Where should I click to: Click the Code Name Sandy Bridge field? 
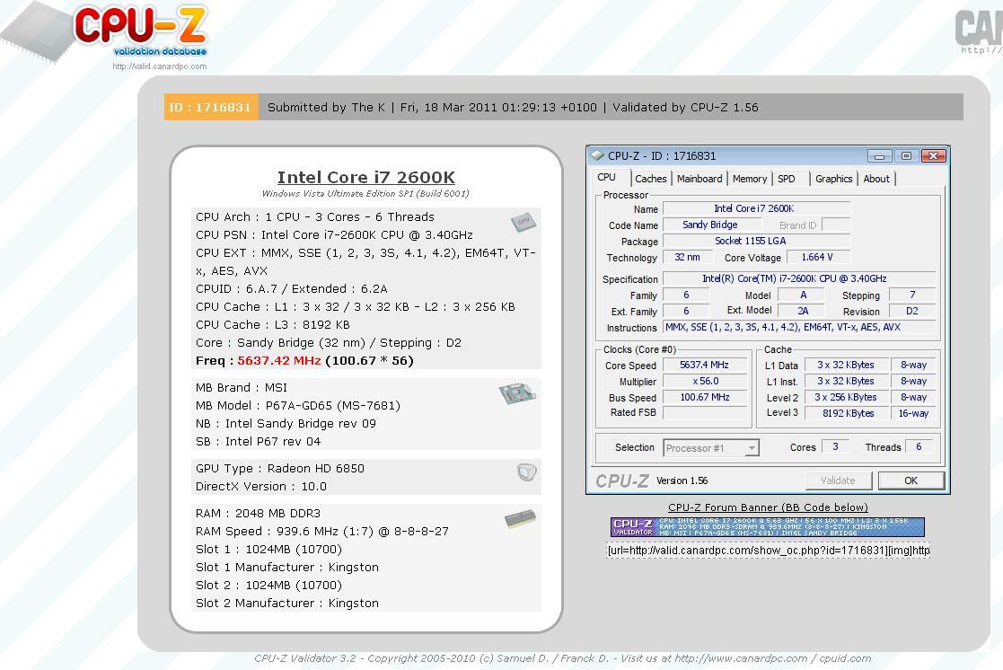point(711,225)
